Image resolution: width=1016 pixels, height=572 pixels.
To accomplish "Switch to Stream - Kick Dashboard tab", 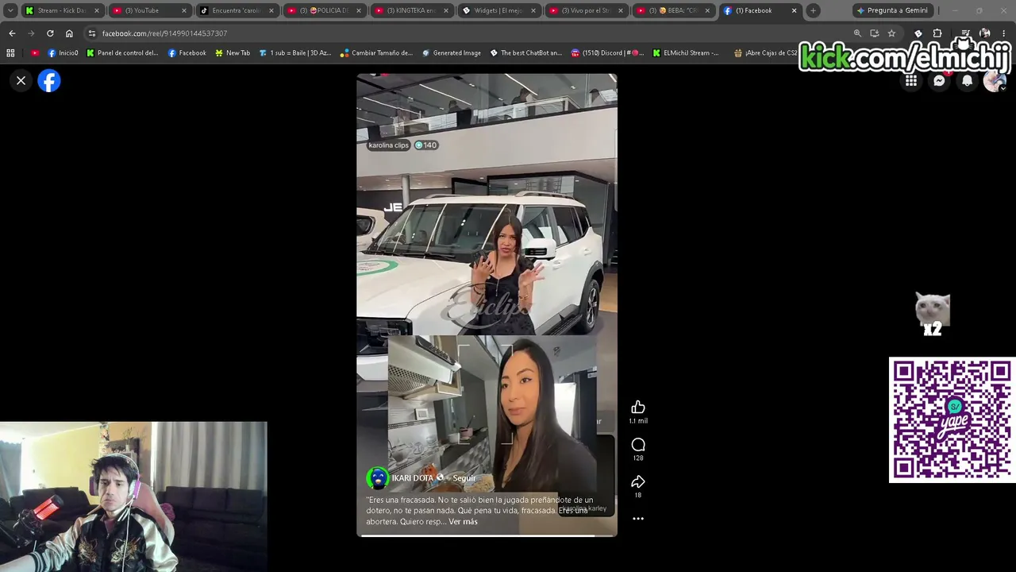I will [x=62, y=10].
